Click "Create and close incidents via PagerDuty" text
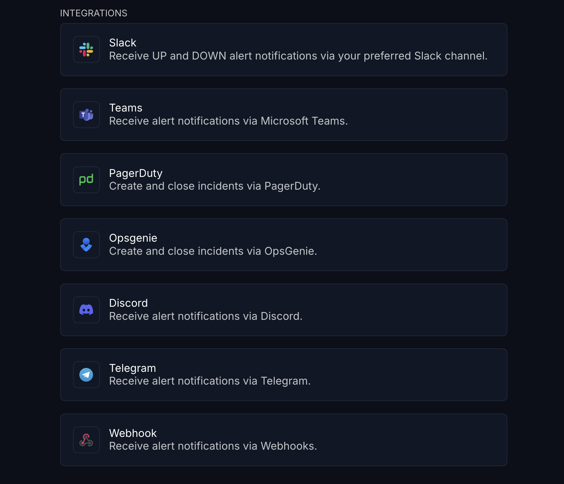The width and height of the screenshot is (564, 484). 214,186
